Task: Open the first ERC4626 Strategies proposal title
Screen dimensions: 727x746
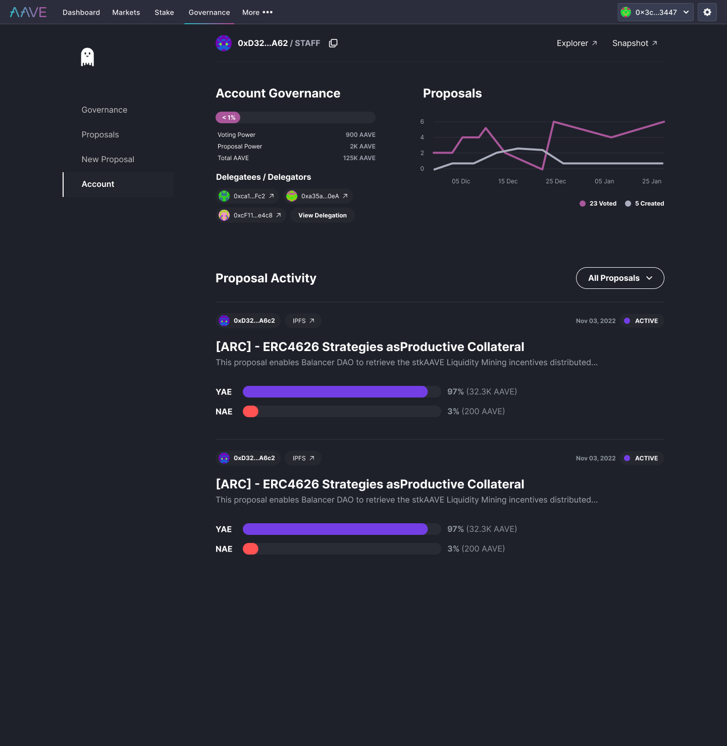Action: 370,347
